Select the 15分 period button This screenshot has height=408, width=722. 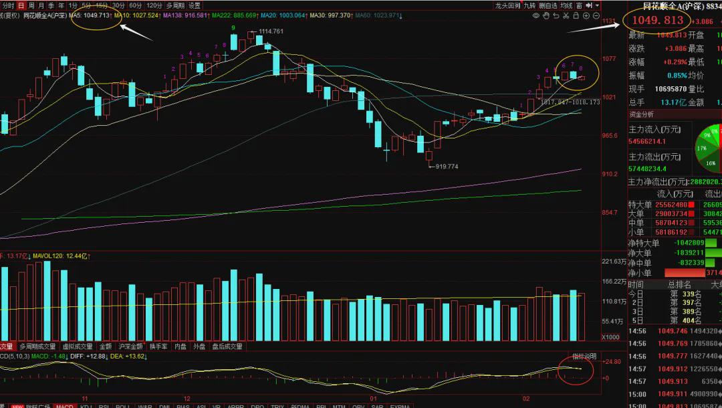[102, 5]
